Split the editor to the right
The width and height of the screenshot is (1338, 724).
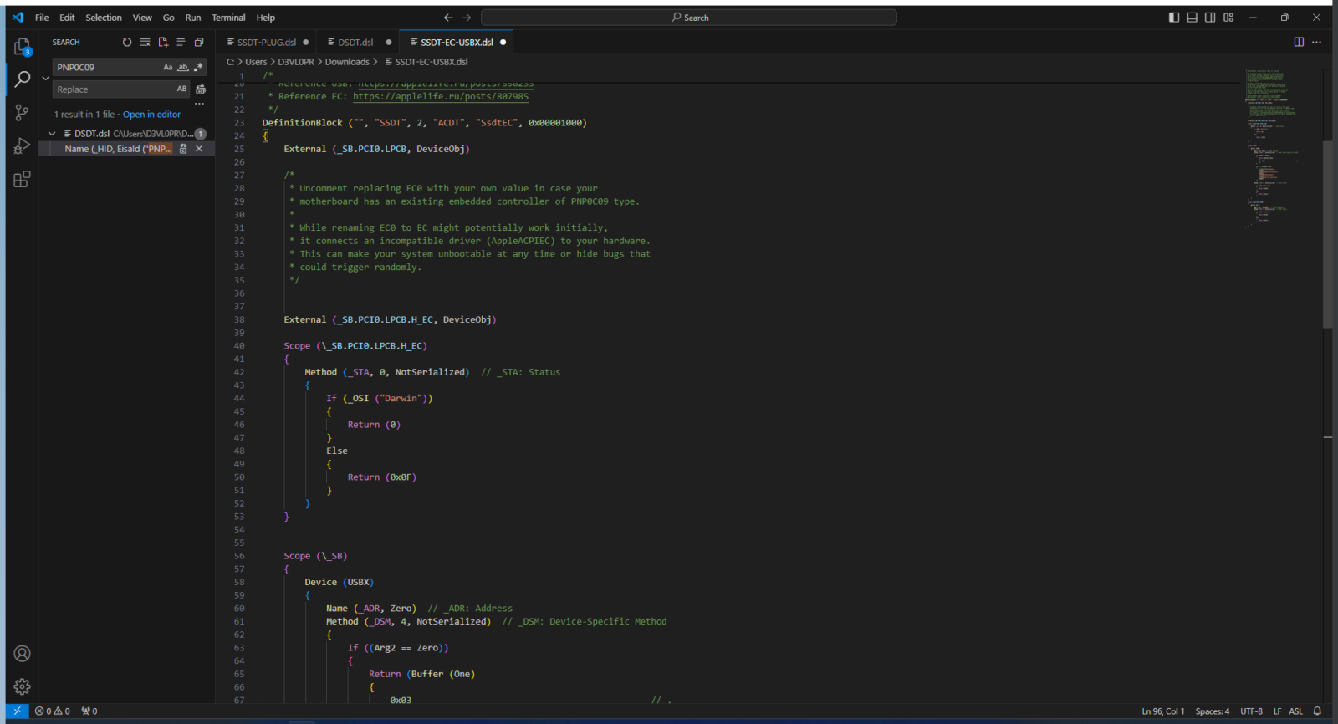1299,42
